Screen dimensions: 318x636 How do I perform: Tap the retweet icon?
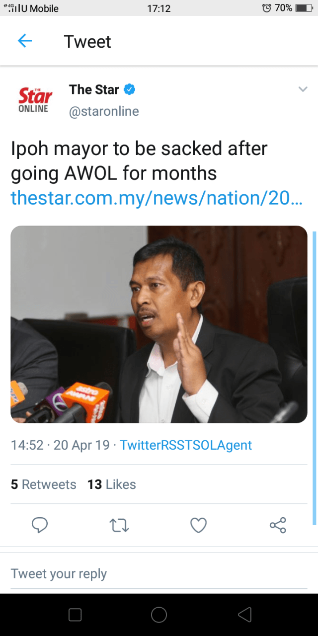[x=119, y=525]
